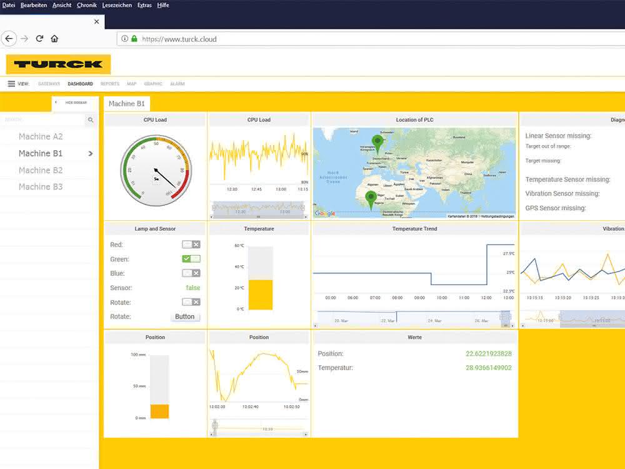Click the Rotate Button

(x=185, y=316)
